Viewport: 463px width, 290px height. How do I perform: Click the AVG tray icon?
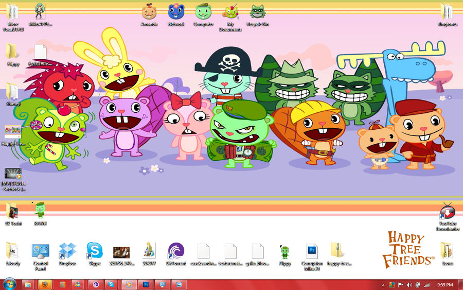tap(392, 285)
